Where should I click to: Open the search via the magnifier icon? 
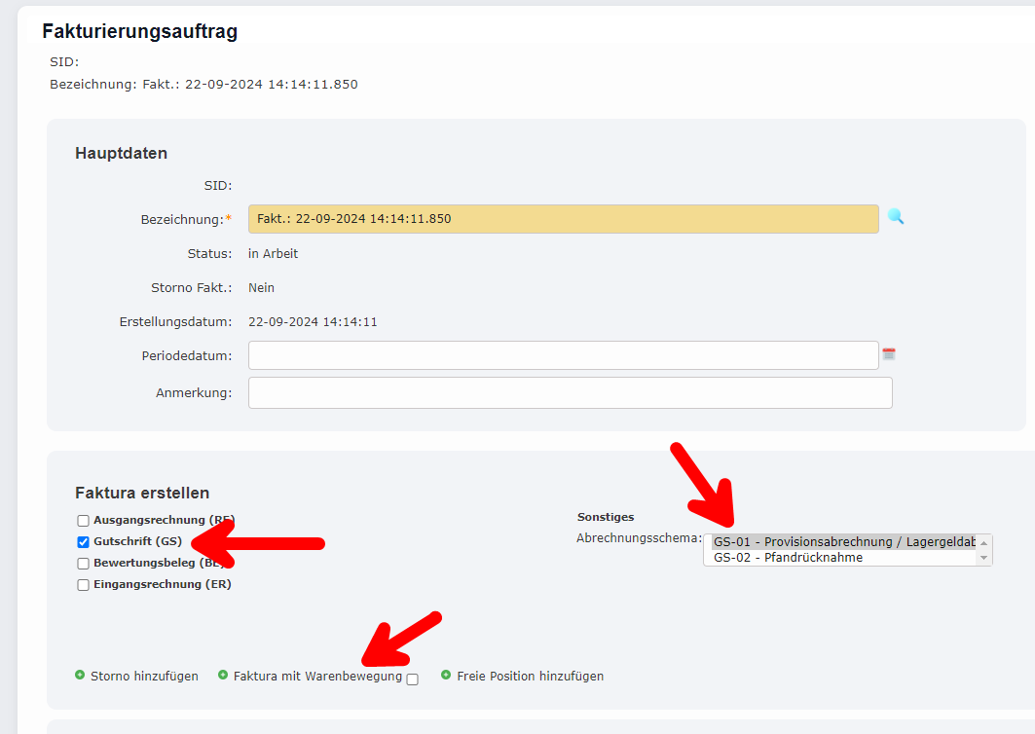click(896, 218)
